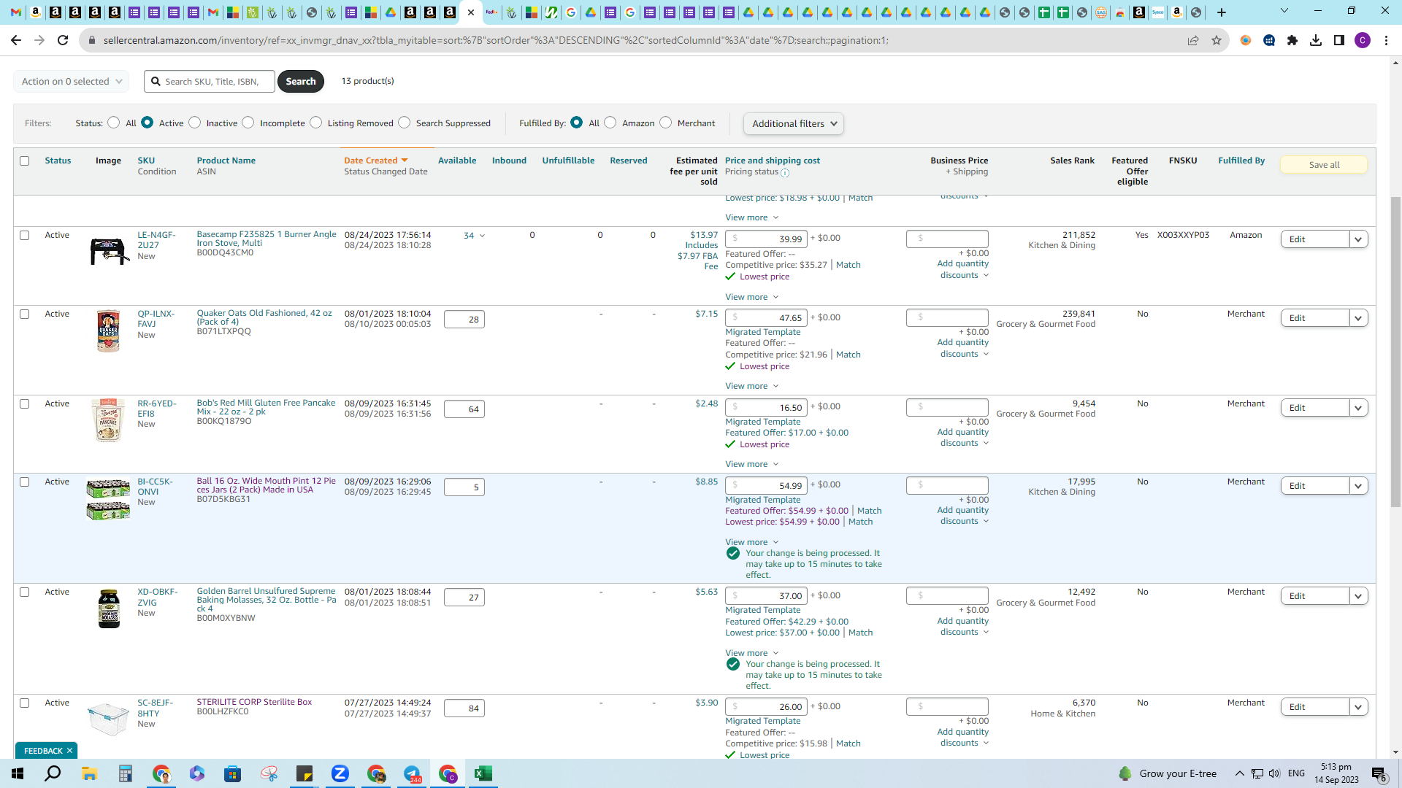Open Edit dropdown arrow for Bob's Red Mill
The image size is (1402, 788).
click(x=1358, y=408)
